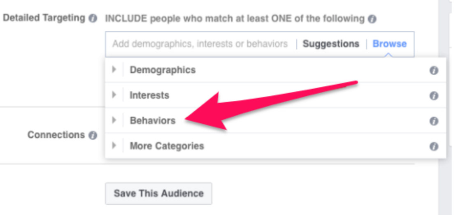Open info icon on More Categories row
The image size is (458, 215).
tap(434, 146)
